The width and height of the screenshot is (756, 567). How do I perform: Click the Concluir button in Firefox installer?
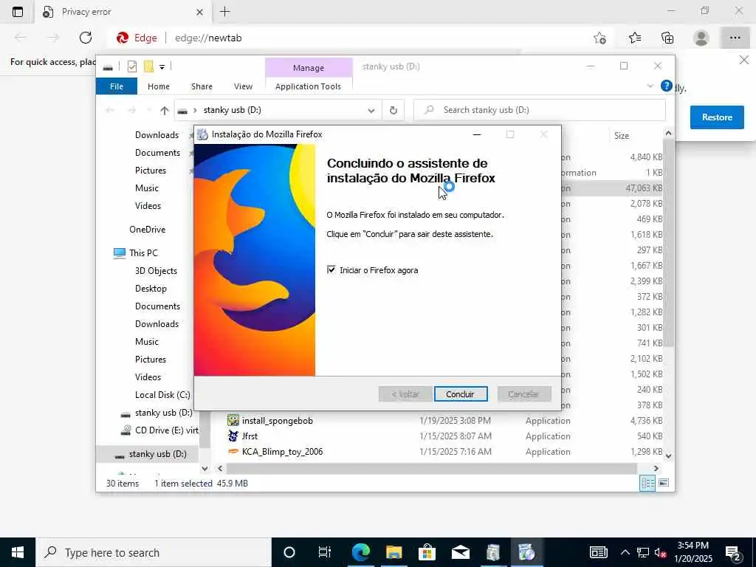point(461,394)
